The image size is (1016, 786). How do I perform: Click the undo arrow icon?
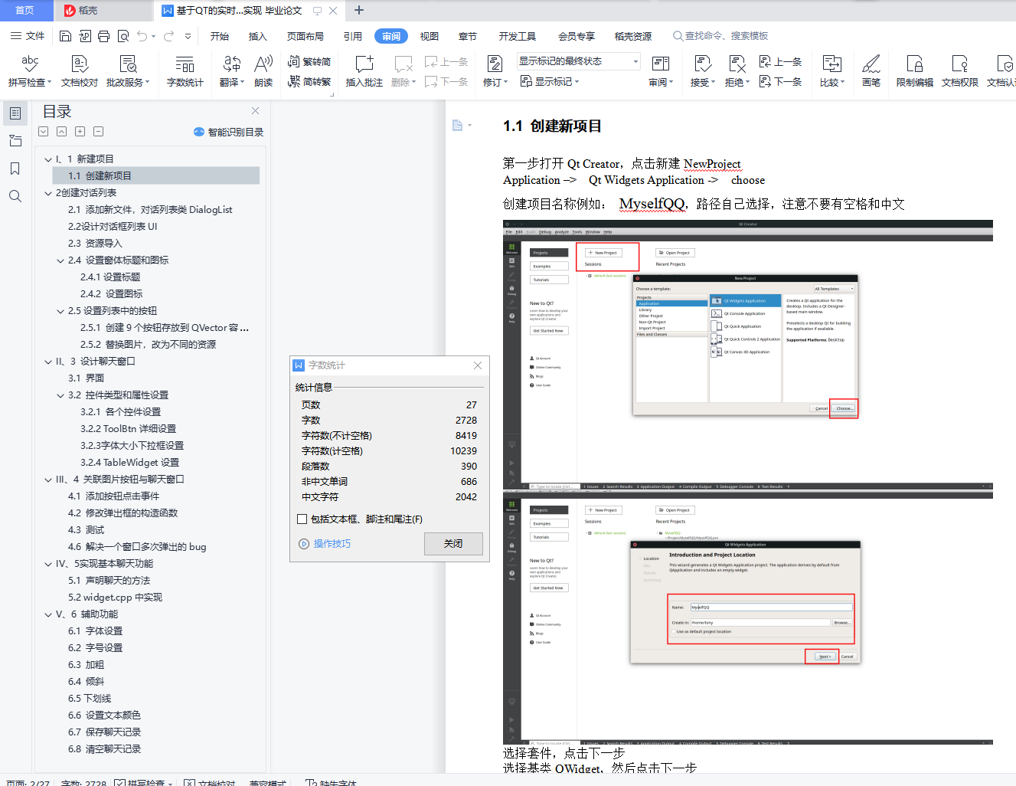[x=142, y=36]
